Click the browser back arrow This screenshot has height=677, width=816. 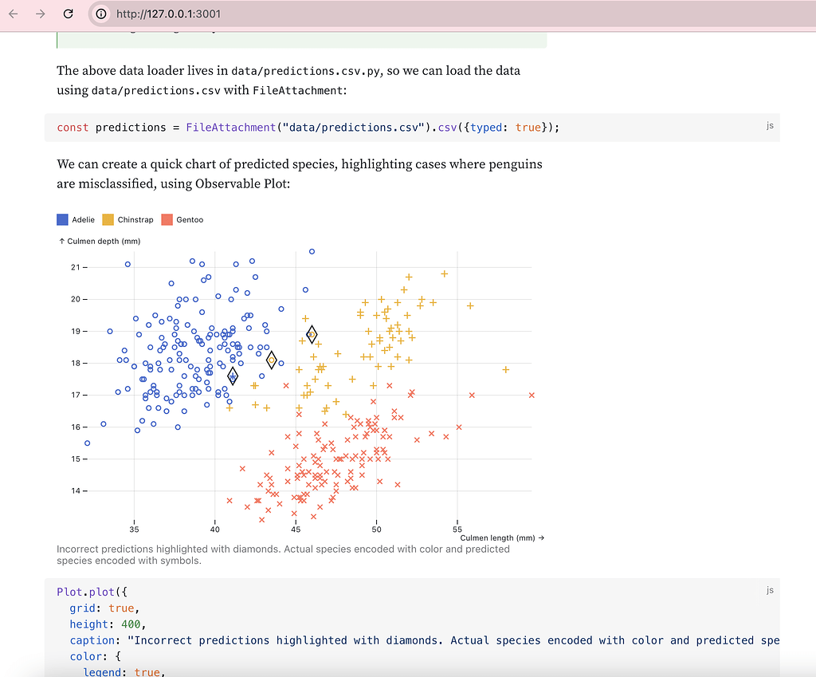[x=14, y=14]
